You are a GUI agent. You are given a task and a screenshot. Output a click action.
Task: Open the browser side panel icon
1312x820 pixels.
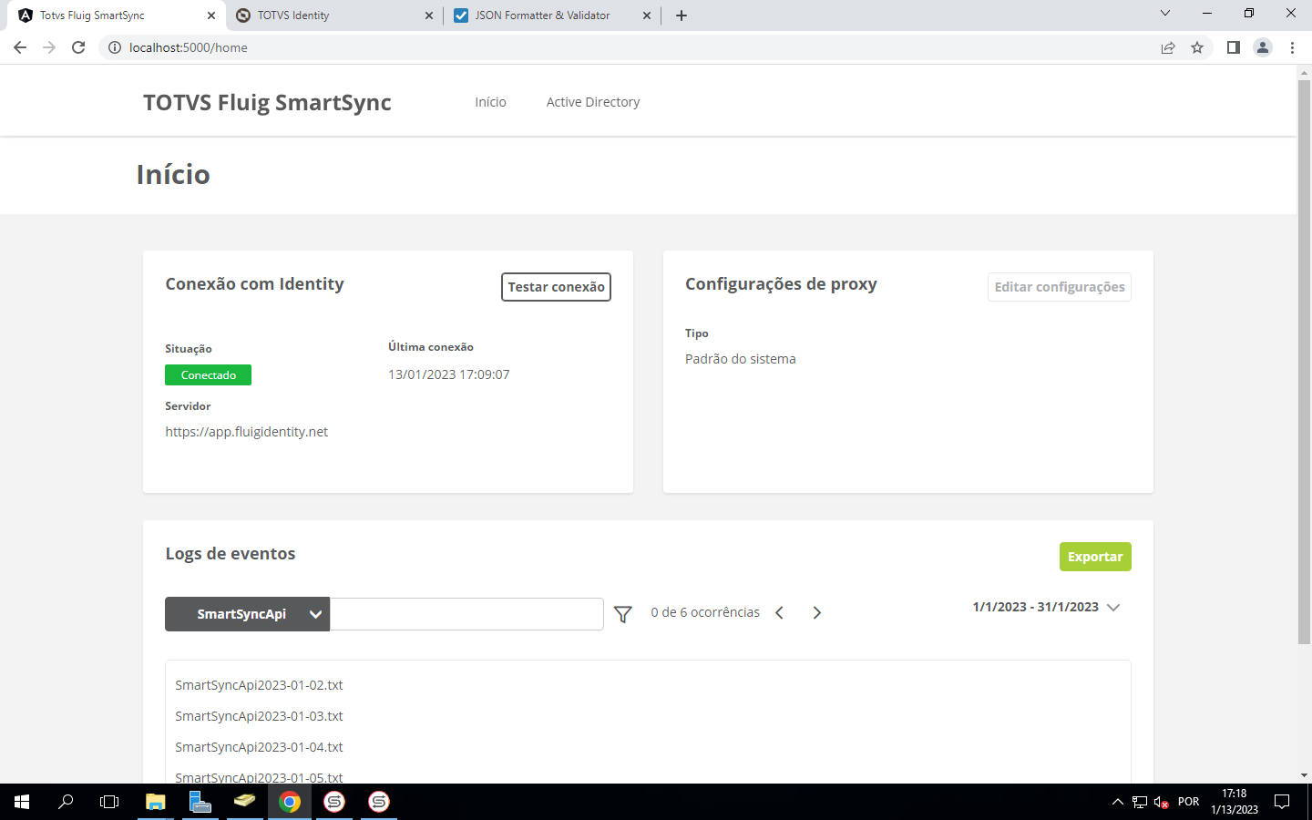click(1233, 47)
